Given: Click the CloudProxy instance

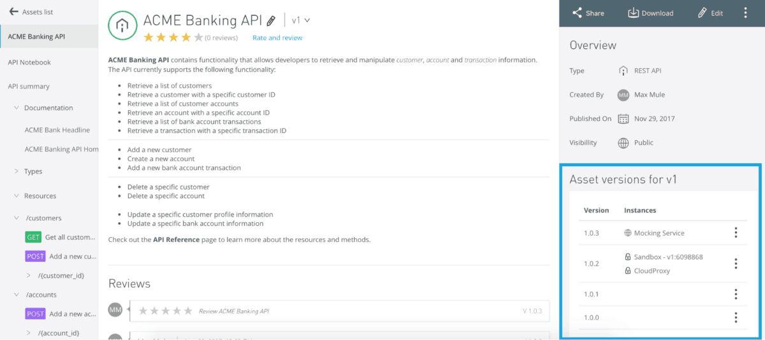Looking at the screenshot, I should coord(647,271).
